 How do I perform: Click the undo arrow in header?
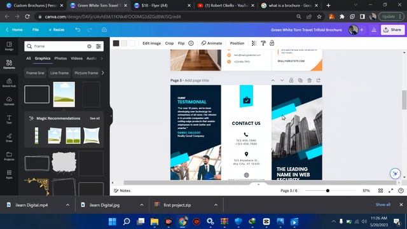[x=78, y=30]
